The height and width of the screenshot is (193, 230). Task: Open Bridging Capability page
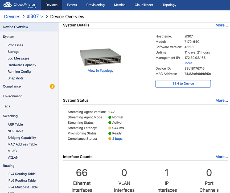pos(22,138)
